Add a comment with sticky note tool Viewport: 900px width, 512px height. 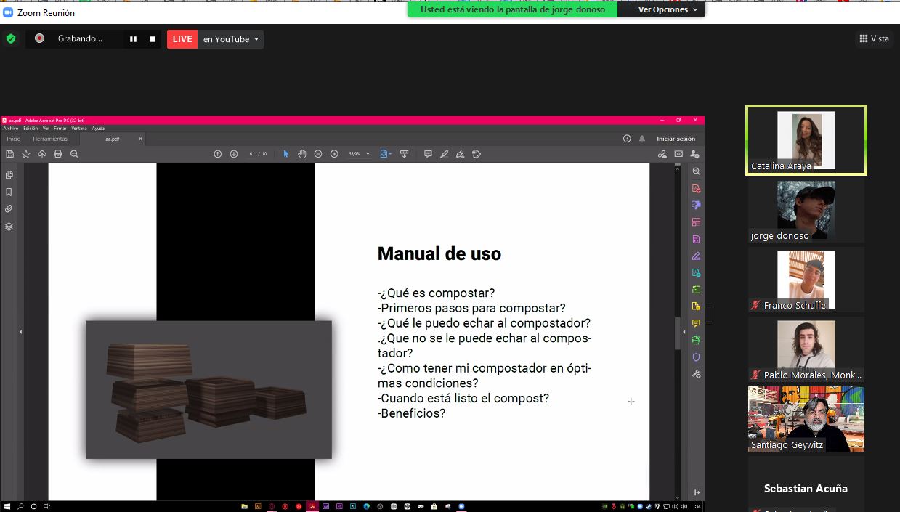428,154
